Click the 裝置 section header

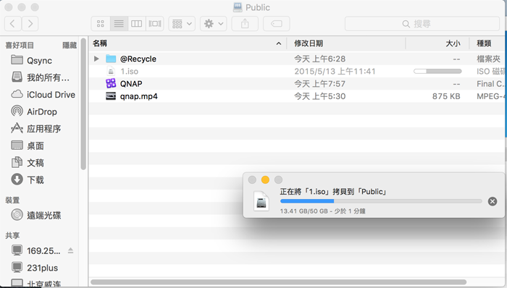(12, 200)
